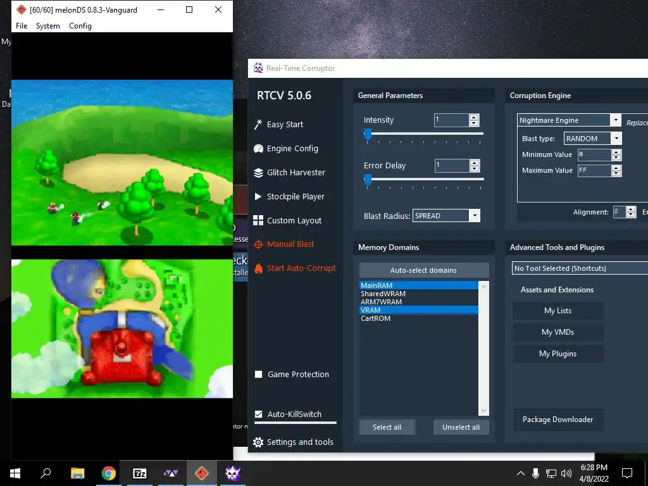Viewport: 648px width, 486px height.
Task: Click the Maximum Value FF field
Action: click(594, 170)
